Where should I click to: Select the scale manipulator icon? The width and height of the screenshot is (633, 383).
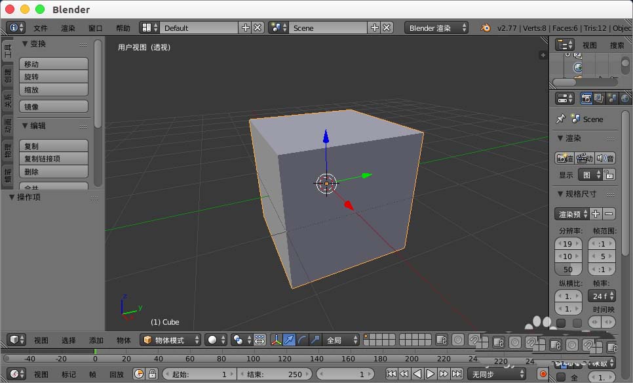(x=315, y=340)
